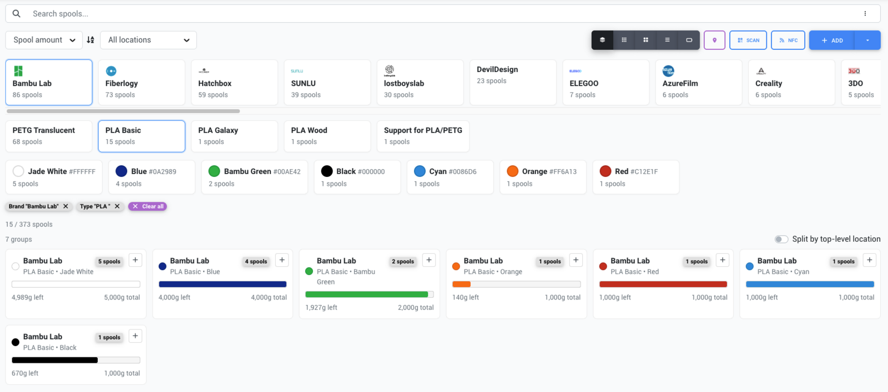Expand the ADD button dropdown arrow
The width and height of the screenshot is (888, 392).
pos(867,40)
